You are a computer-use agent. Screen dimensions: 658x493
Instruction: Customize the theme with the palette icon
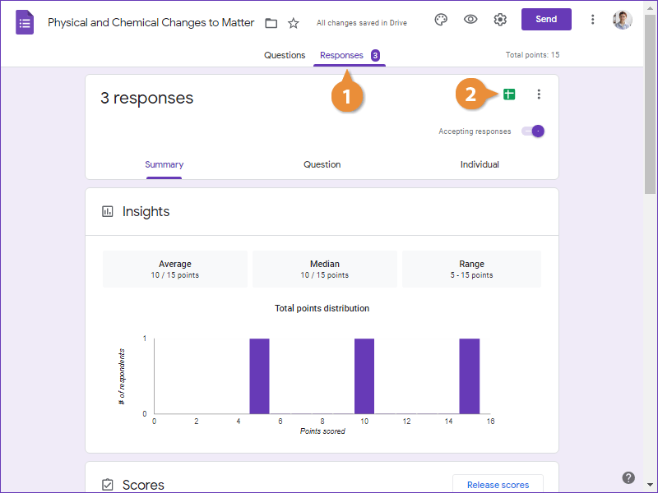(x=441, y=19)
